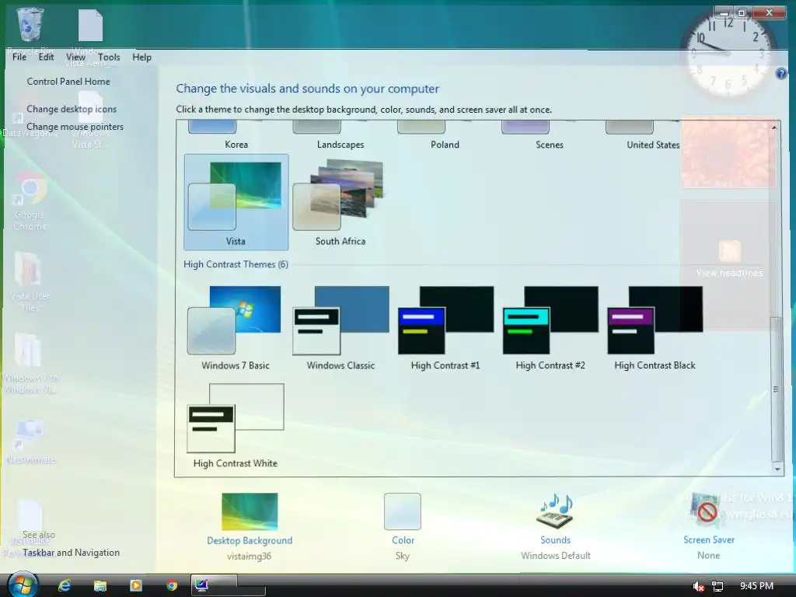796x597 pixels.
Task: Apply the High Contrast #1 theme
Action: [445, 327]
